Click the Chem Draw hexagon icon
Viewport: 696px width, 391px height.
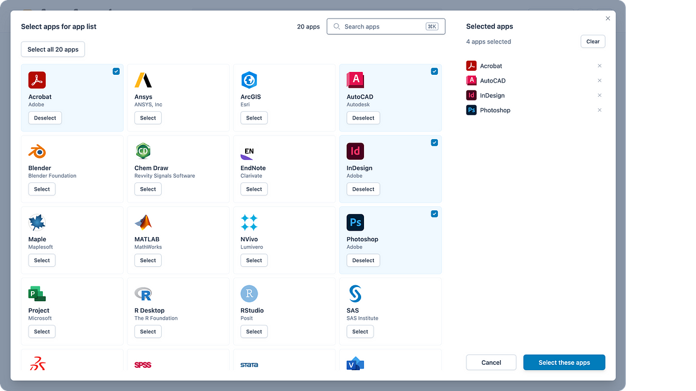coord(143,151)
